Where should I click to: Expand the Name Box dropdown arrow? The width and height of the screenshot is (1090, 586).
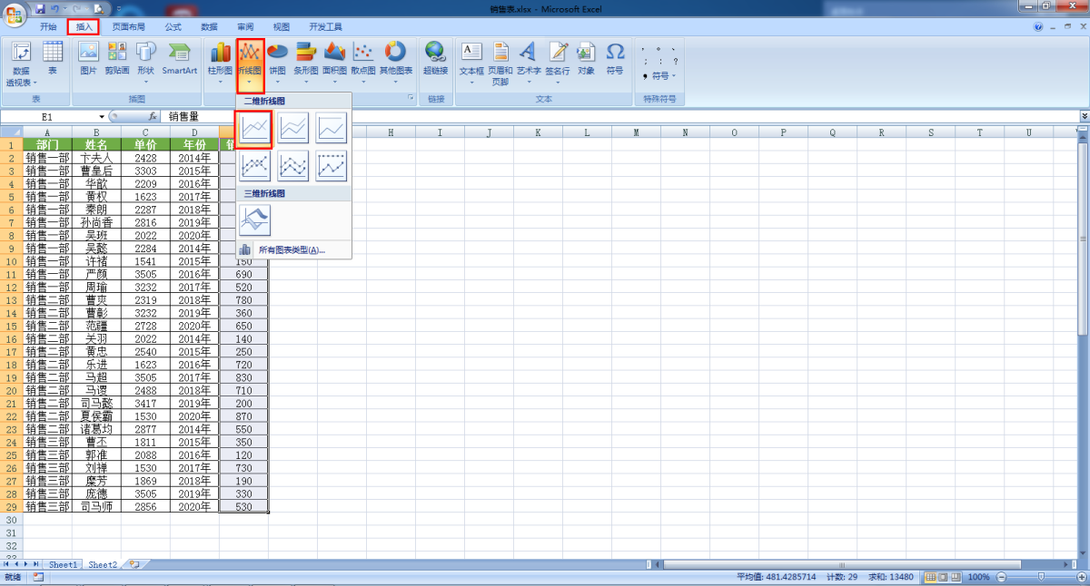click(x=102, y=117)
